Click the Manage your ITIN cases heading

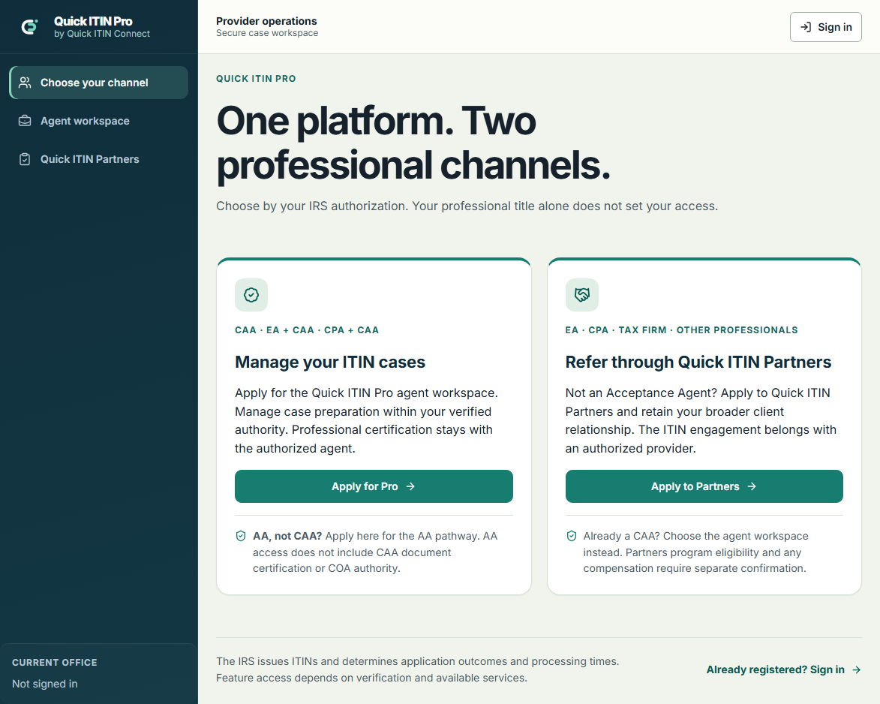pos(330,362)
